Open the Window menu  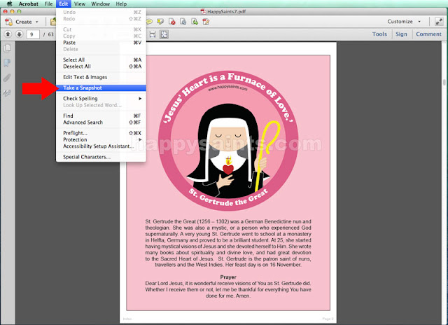[101, 4]
